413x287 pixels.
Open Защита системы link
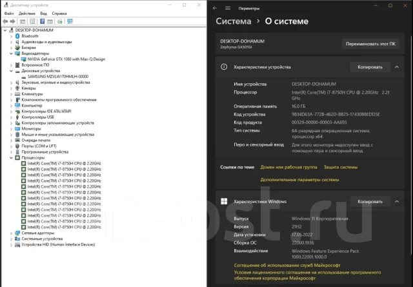(341, 167)
